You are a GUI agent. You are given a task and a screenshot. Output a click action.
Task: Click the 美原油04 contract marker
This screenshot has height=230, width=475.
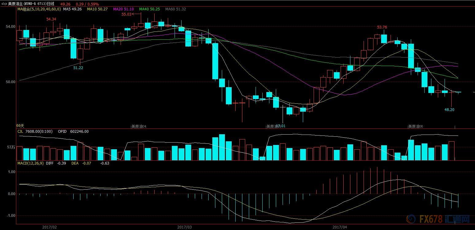139,126
